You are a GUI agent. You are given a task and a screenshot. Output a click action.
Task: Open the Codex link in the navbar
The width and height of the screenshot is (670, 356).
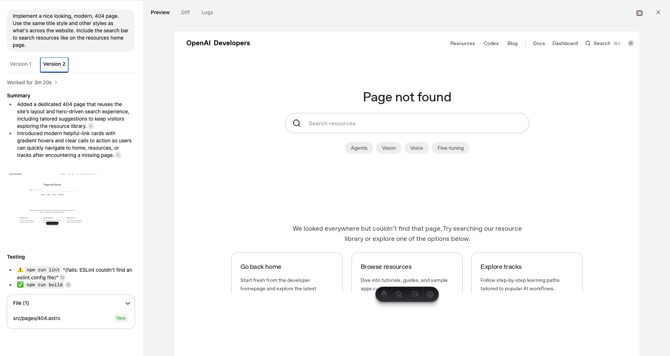[x=491, y=43]
